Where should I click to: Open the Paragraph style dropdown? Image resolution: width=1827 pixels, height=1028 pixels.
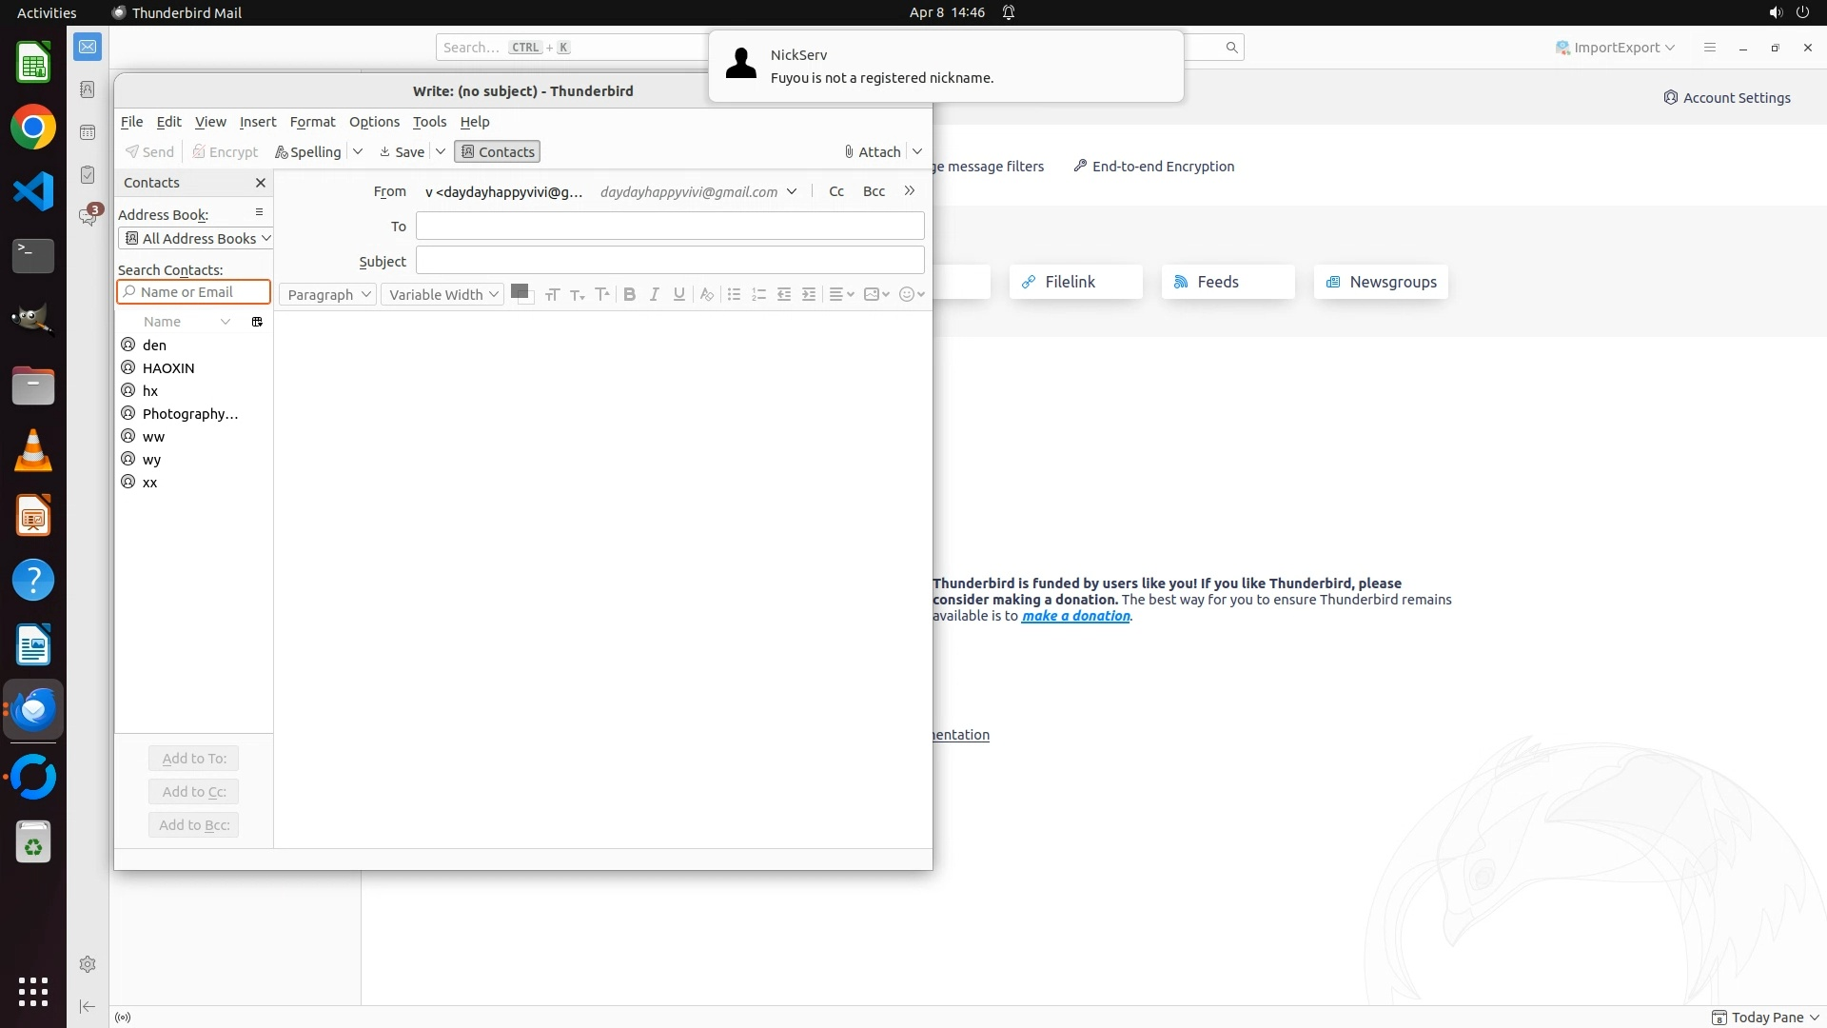click(328, 294)
